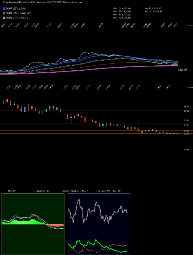Click the 582.60 label beside EMA chart
The image size is (193, 255).
pos(182,70)
